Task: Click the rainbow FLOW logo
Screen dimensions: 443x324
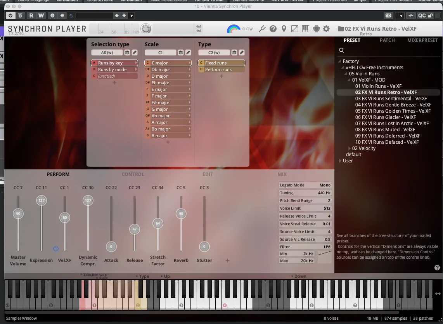Action: 234,29
